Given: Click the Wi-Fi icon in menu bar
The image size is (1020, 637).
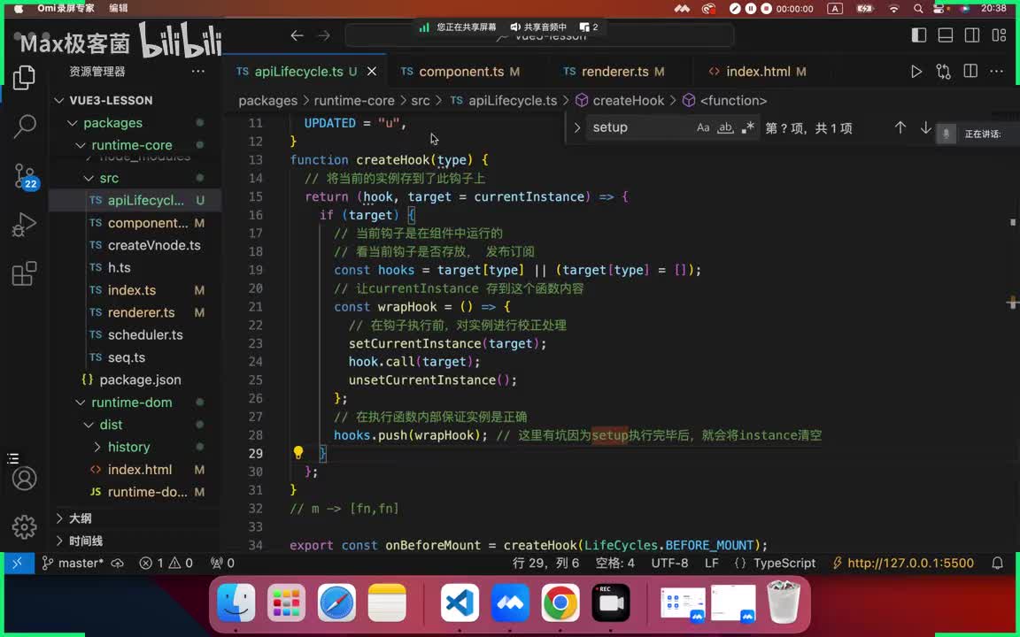Looking at the screenshot, I should pos(893,9).
